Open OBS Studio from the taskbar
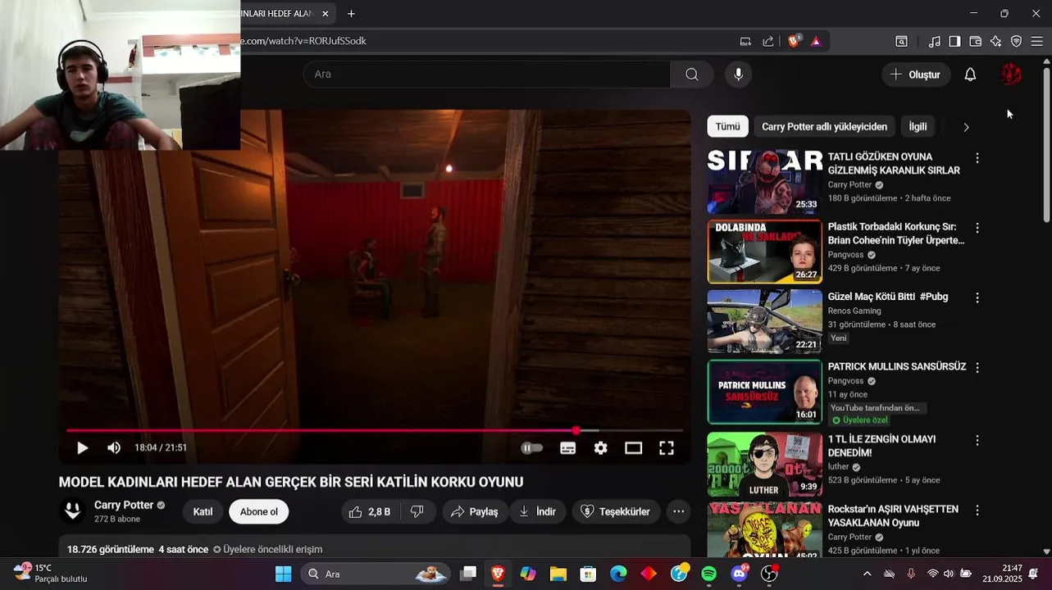 [x=769, y=574]
